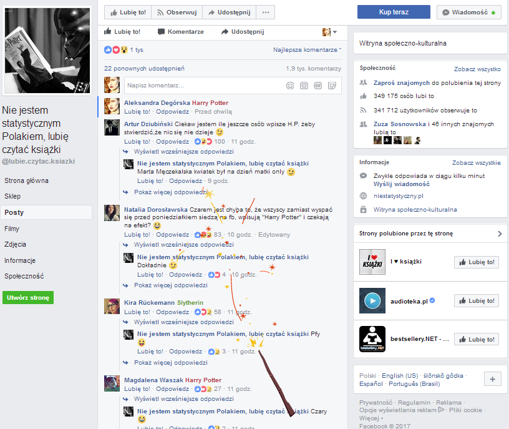Open the profile picture selector dropdown arrow
509x429 pixels.
(335, 32)
